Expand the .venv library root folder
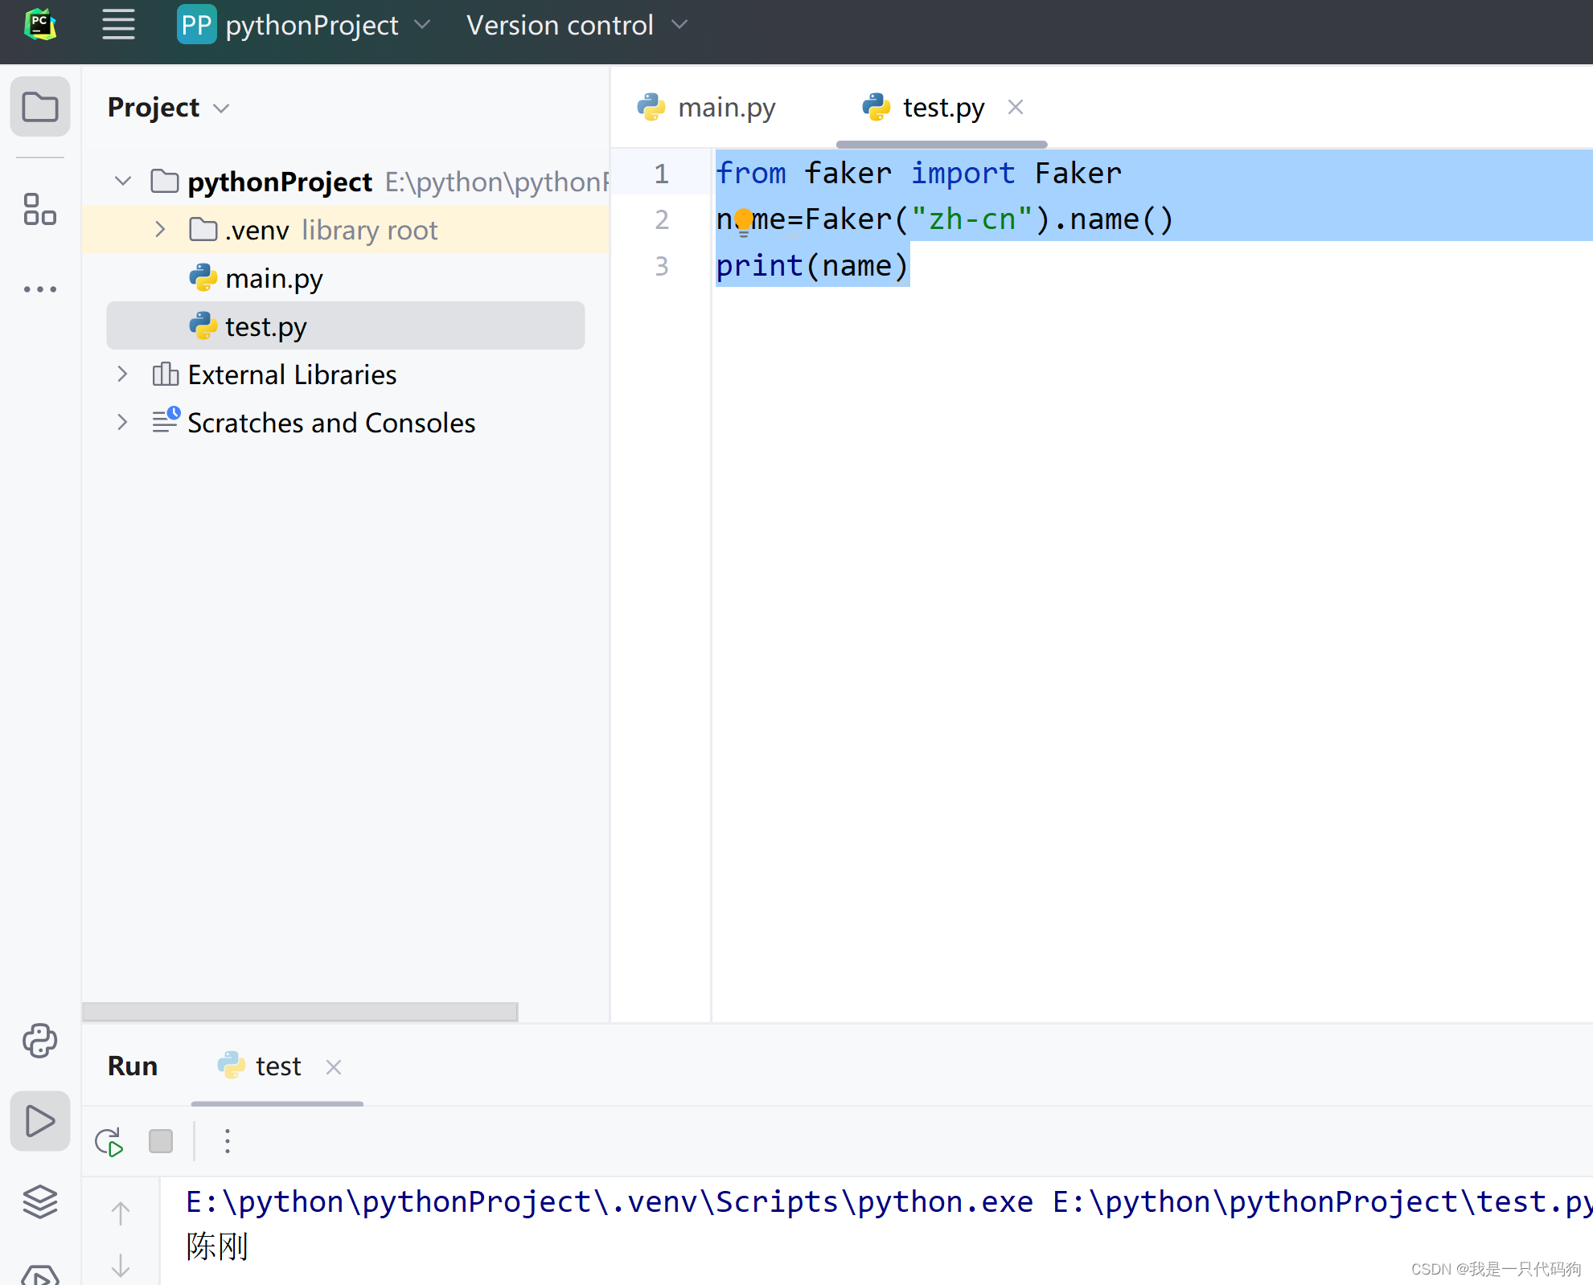1593x1285 pixels. tap(160, 230)
